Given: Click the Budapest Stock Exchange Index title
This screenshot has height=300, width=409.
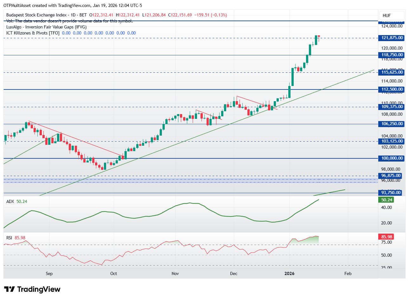Looking at the screenshot, I should click(x=36, y=15).
